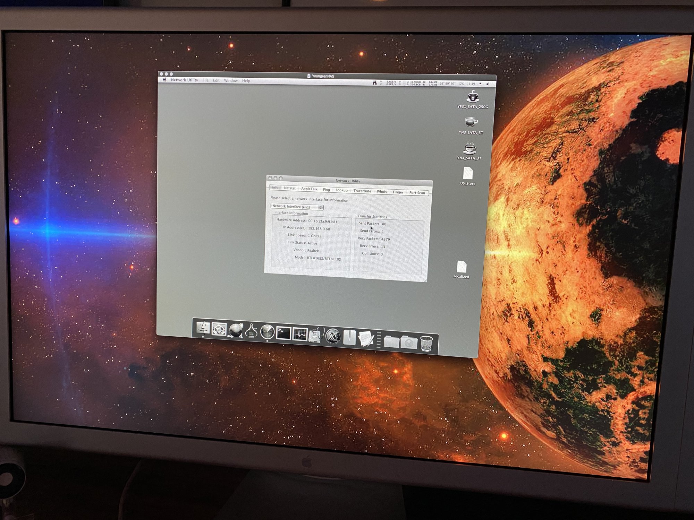
Task: Click the binoculars menu bar icon
Action: pyautogui.click(x=375, y=83)
